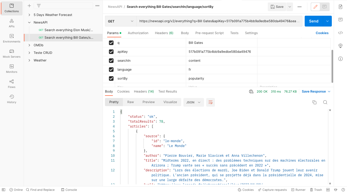This screenshot has height=193, width=347.
Task: Disable the sortBy query parameter
Action: point(111,78)
